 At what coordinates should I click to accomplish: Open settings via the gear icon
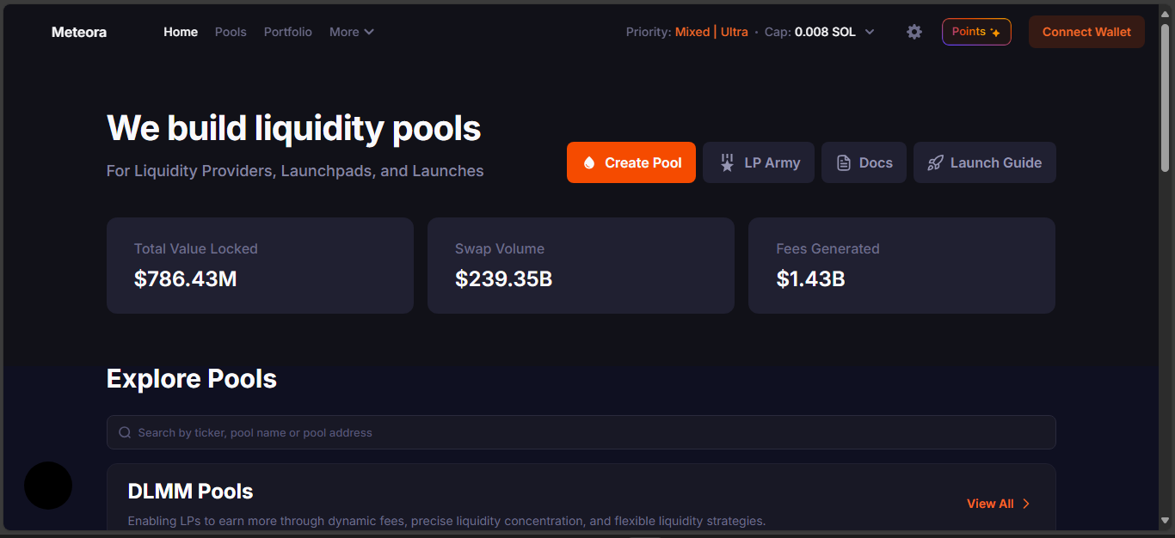(x=914, y=32)
